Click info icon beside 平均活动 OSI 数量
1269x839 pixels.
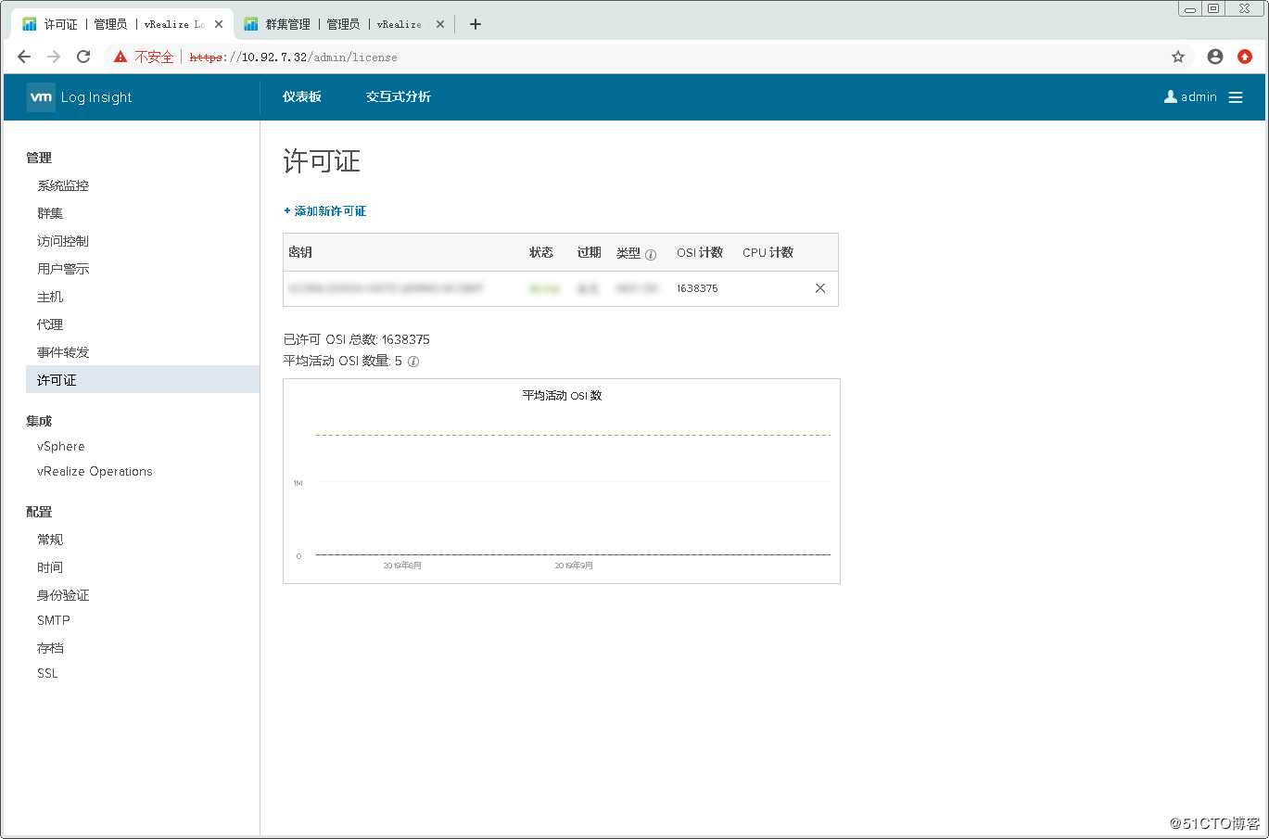click(413, 362)
